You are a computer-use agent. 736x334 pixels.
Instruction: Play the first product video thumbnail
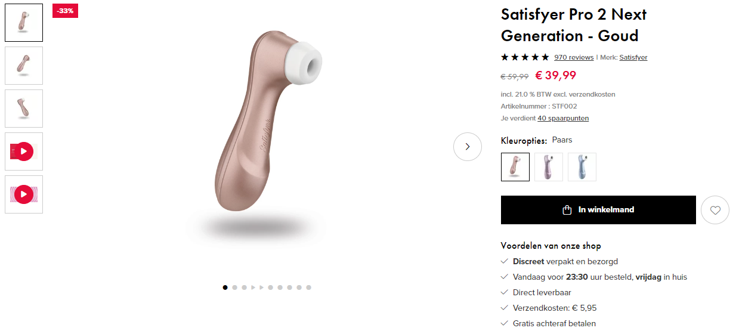(x=24, y=151)
